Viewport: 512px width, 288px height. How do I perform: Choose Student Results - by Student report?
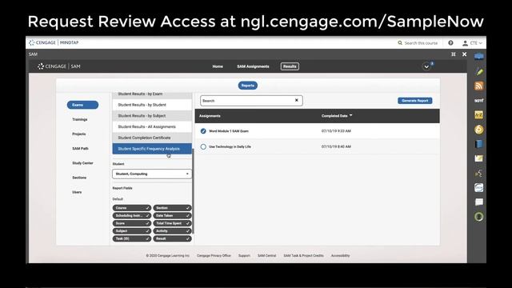pos(152,105)
